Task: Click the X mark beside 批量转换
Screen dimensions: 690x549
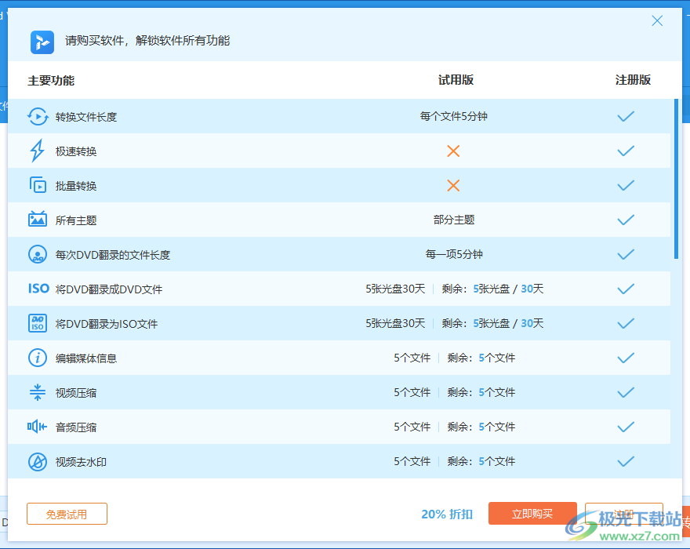Action: pyautogui.click(x=453, y=185)
